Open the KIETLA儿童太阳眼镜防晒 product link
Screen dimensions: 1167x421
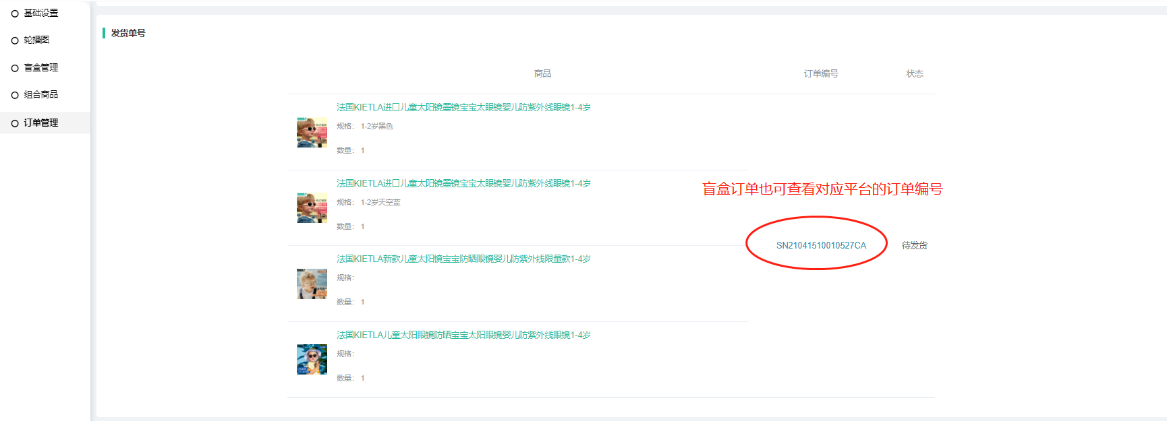click(463, 335)
